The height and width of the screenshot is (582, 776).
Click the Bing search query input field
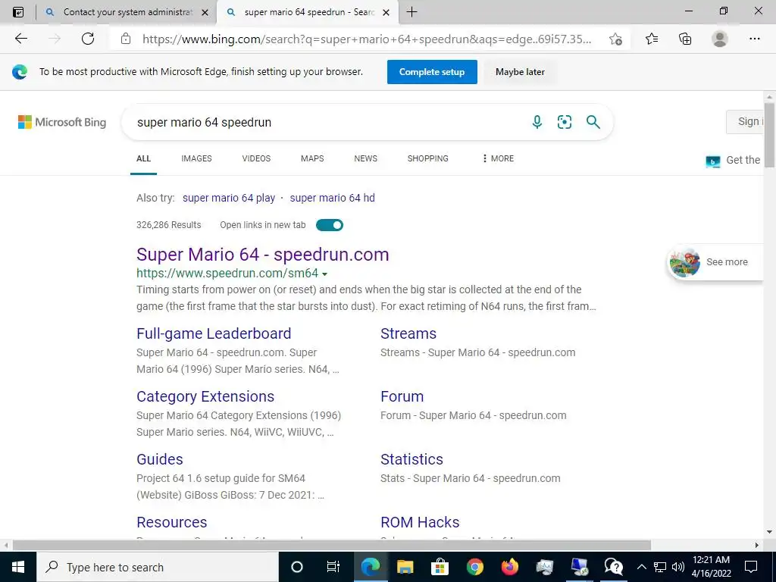click(327, 122)
